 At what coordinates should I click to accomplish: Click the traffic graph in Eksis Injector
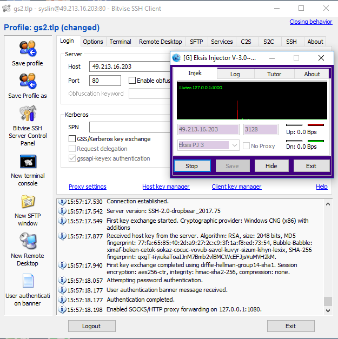point(252,101)
